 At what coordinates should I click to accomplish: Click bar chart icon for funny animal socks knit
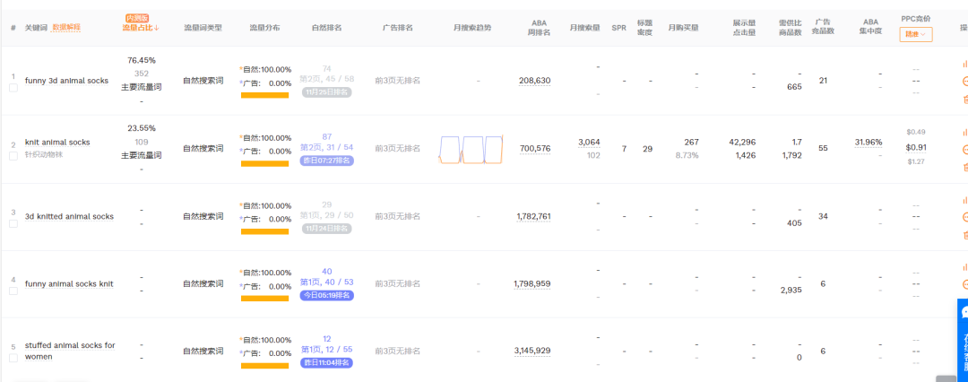coord(964,267)
